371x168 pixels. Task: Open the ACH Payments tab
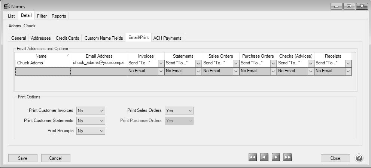[167, 38]
